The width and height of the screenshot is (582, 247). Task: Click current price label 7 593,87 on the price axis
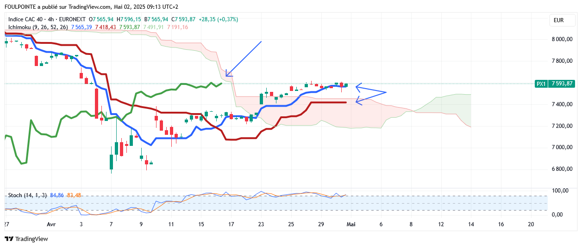pos(563,84)
